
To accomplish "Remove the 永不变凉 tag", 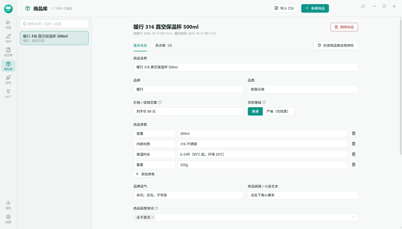I will pos(153,217).
